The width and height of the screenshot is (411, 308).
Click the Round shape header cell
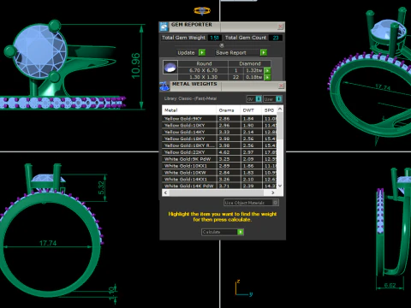(x=204, y=63)
